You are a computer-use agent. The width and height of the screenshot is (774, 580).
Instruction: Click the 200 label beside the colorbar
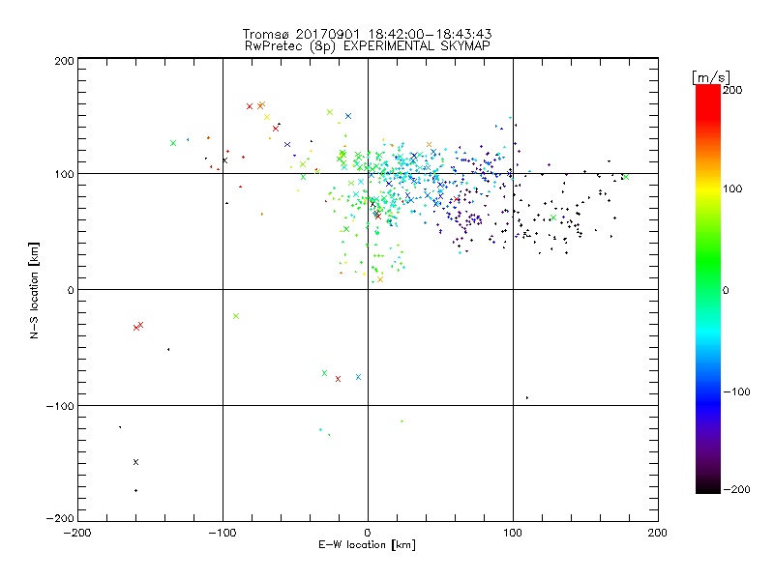click(x=732, y=90)
